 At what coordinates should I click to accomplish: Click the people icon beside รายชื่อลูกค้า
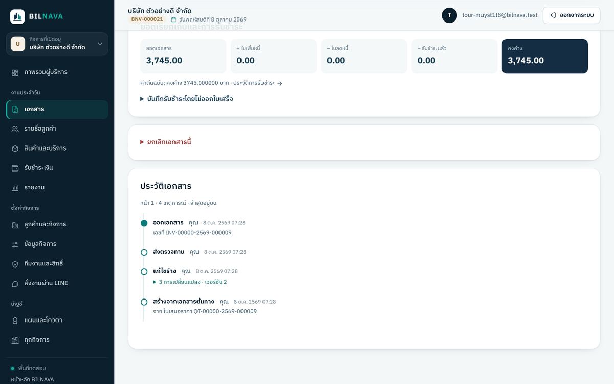(x=15, y=129)
